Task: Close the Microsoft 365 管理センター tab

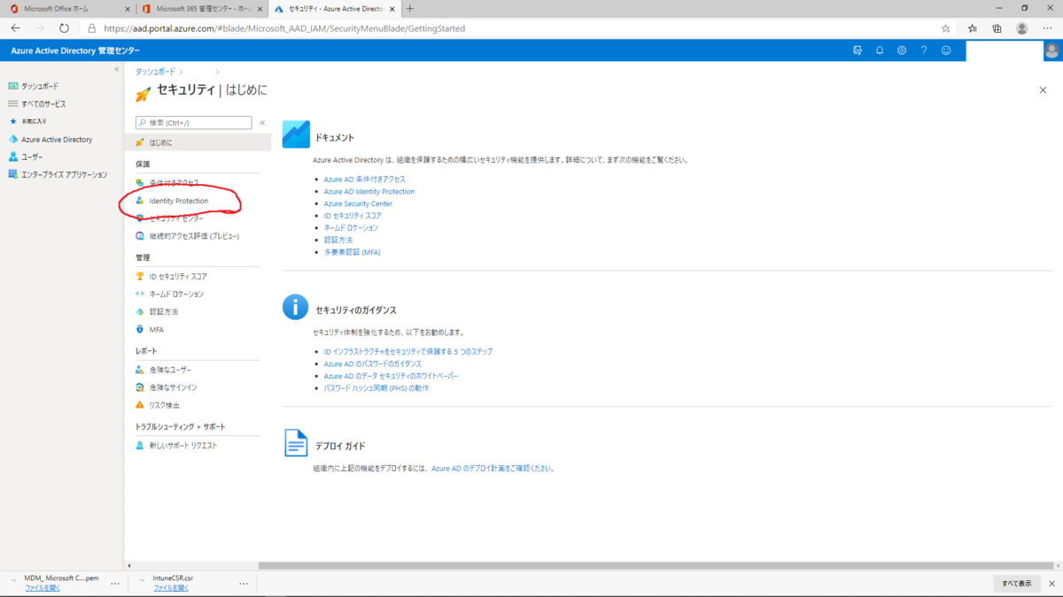Action: click(260, 9)
